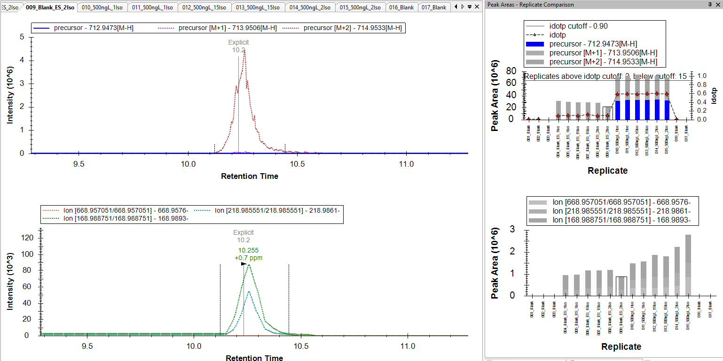This screenshot has width=723, height=361.
Task: Select the 016_Blank tab
Action: 401,8
